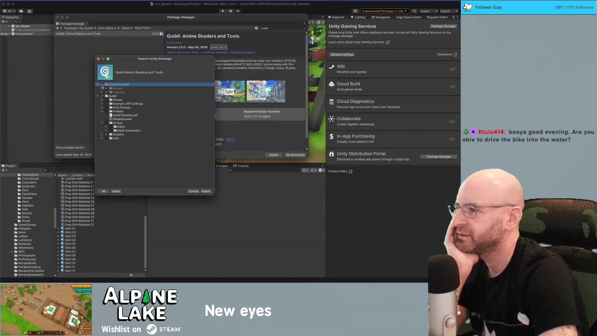Screen dimensions: 597x336
Task: Open the Dashboard external link
Action: pos(447,54)
